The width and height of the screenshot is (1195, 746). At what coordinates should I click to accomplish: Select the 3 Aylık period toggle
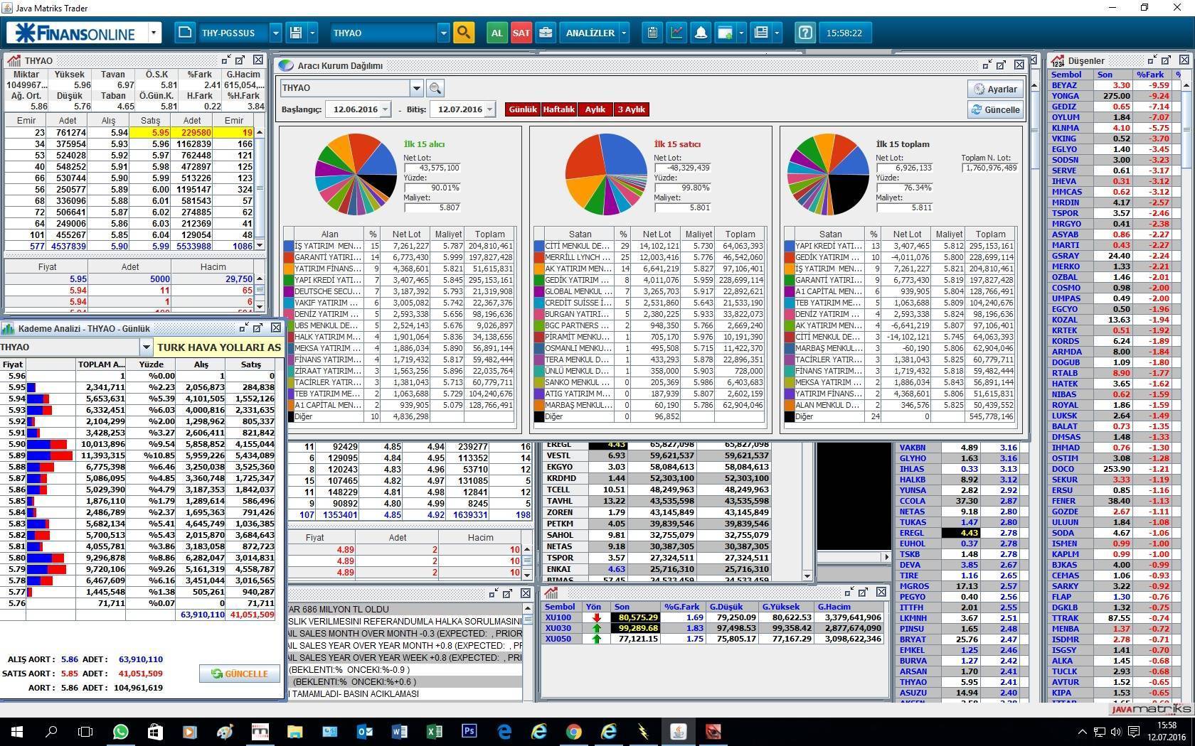[x=631, y=109]
